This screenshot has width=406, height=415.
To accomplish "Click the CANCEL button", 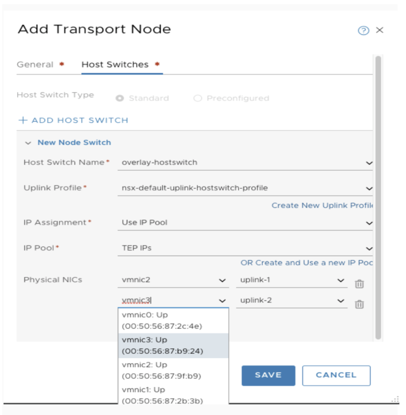I will coord(336,375).
